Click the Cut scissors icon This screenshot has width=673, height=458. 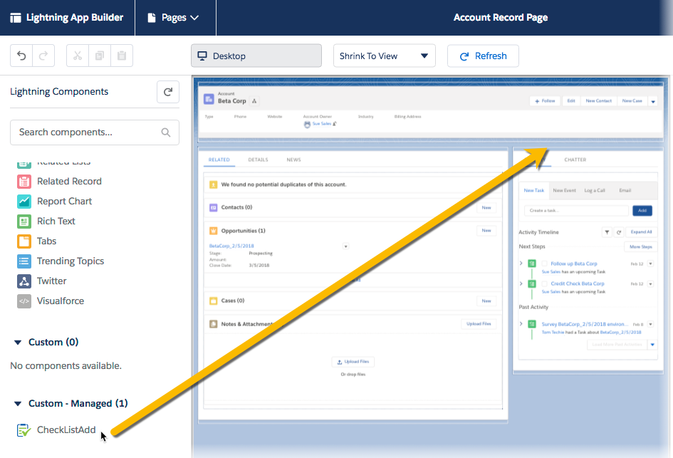[78, 56]
